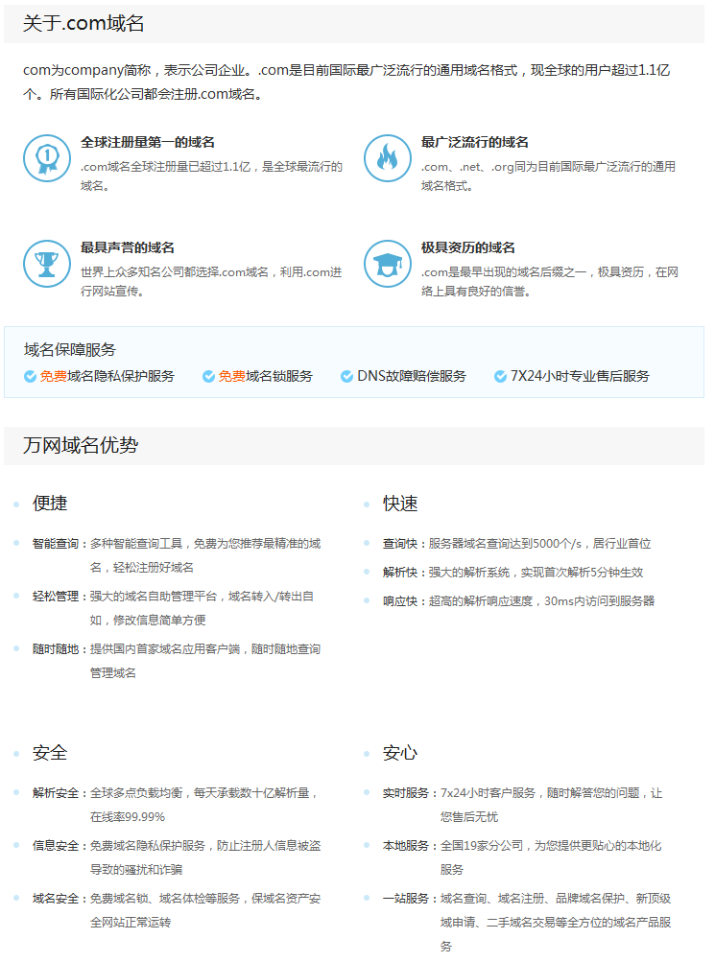Click checkmark icon beside 免费域名锁服务

click(x=208, y=376)
